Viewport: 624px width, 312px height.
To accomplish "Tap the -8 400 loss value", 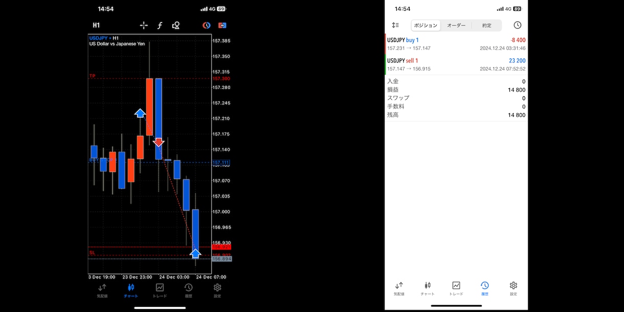I will 518,40.
